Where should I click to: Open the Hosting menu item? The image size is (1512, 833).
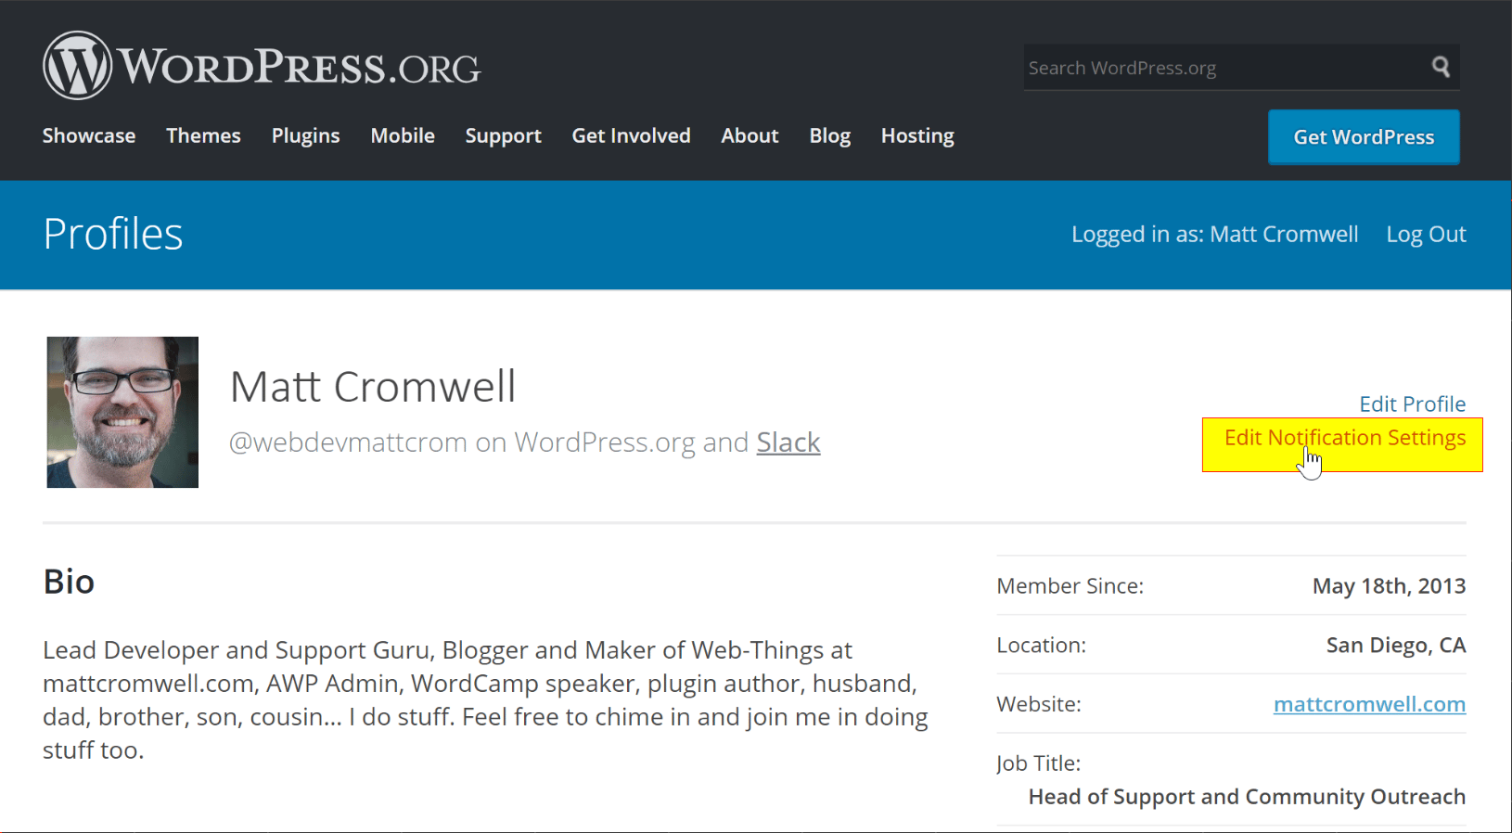pyautogui.click(x=917, y=135)
